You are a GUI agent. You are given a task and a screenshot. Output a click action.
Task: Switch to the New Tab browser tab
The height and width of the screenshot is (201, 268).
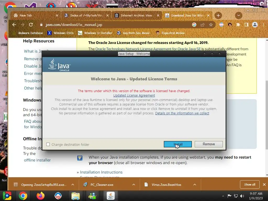36,15
